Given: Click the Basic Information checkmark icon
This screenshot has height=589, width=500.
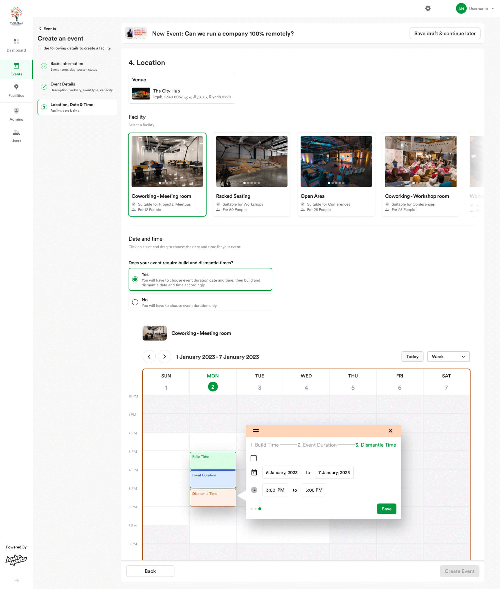Looking at the screenshot, I should point(44,66).
